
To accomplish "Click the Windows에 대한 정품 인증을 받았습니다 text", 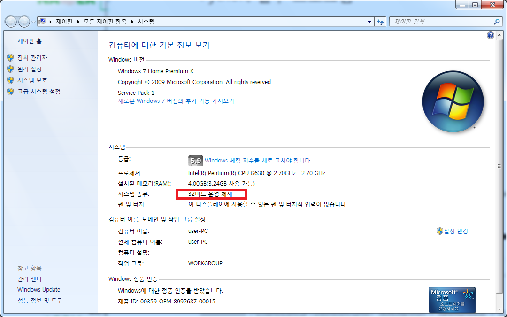I will pyautogui.click(x=170, y=291).
